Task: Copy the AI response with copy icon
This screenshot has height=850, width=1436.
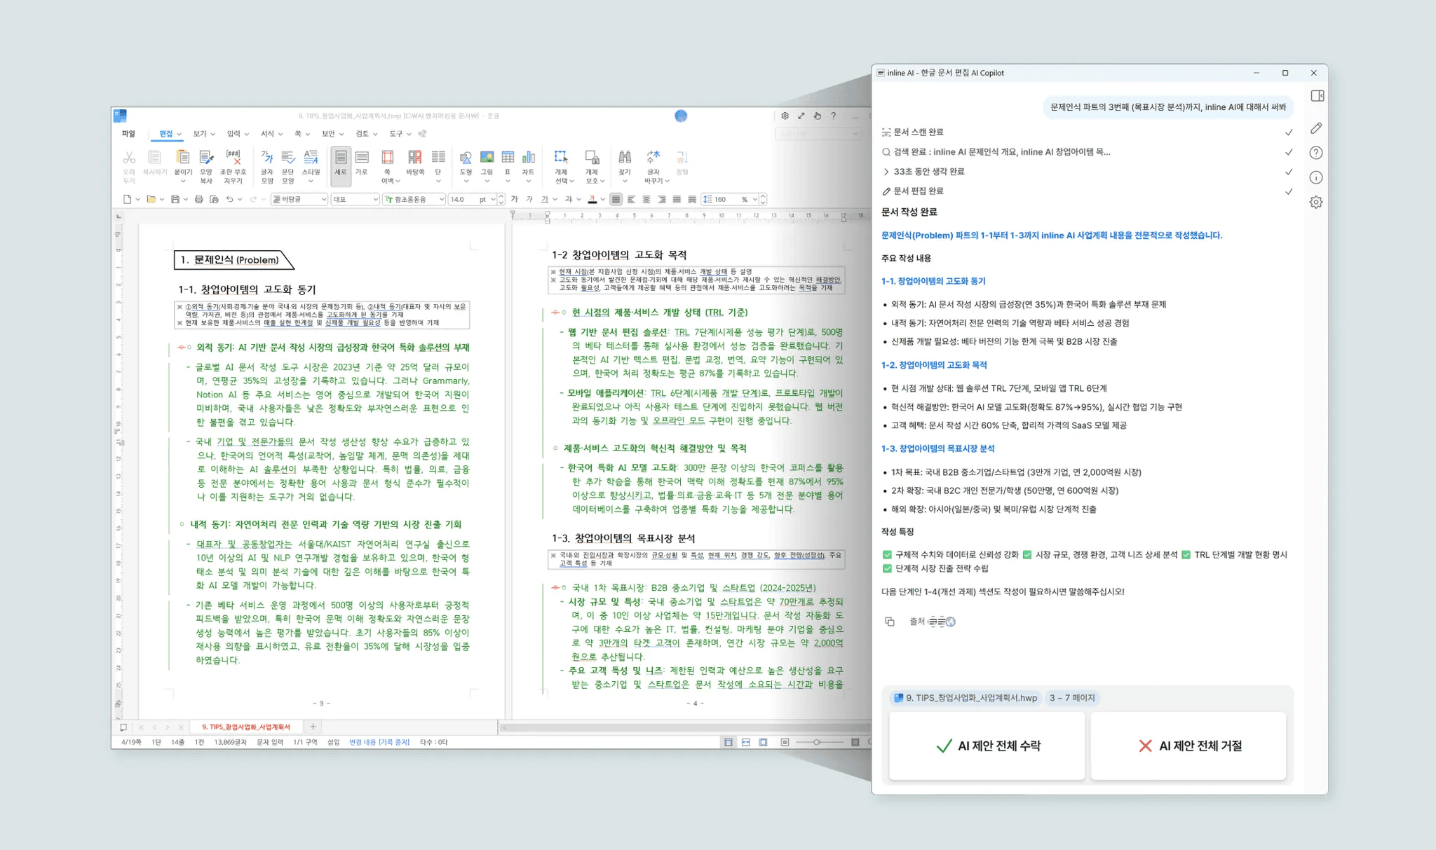Action: pyautogui.click(x=890, y=622)
